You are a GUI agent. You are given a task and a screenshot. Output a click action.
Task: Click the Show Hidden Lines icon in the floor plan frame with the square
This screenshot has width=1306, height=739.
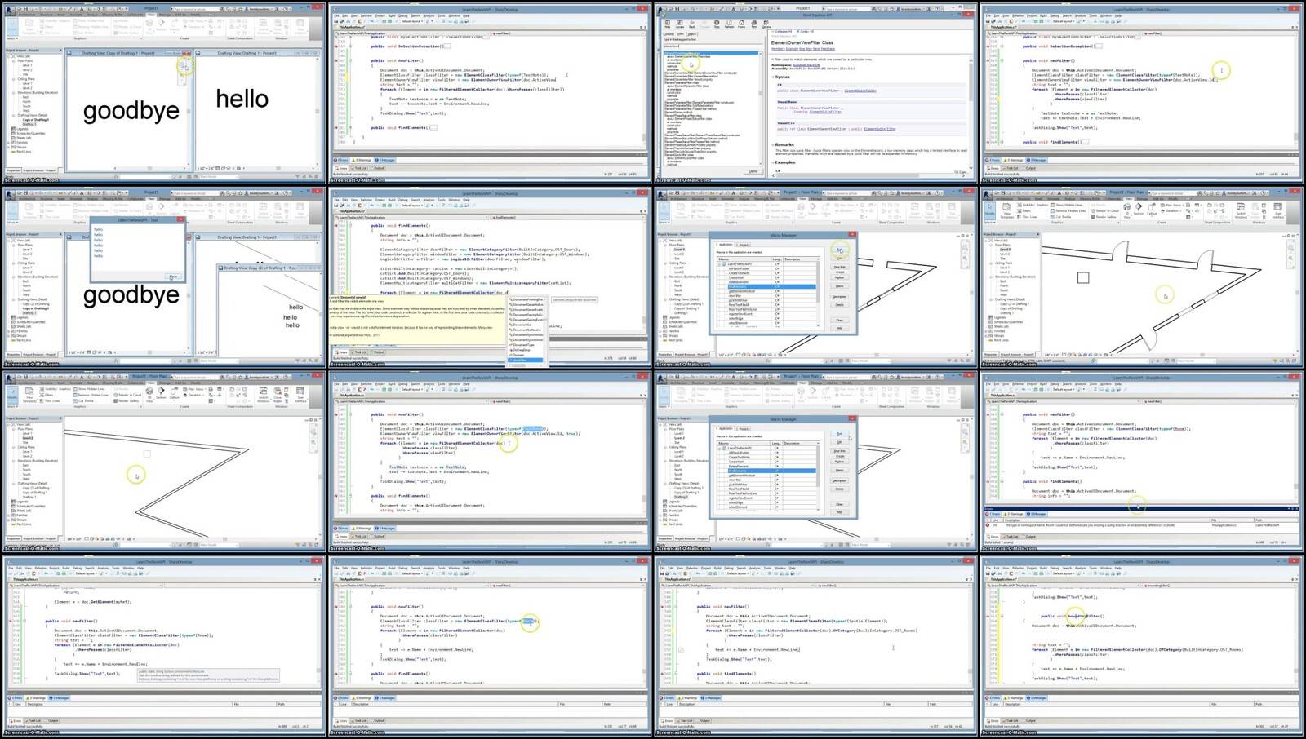(x=1052, y=205)
